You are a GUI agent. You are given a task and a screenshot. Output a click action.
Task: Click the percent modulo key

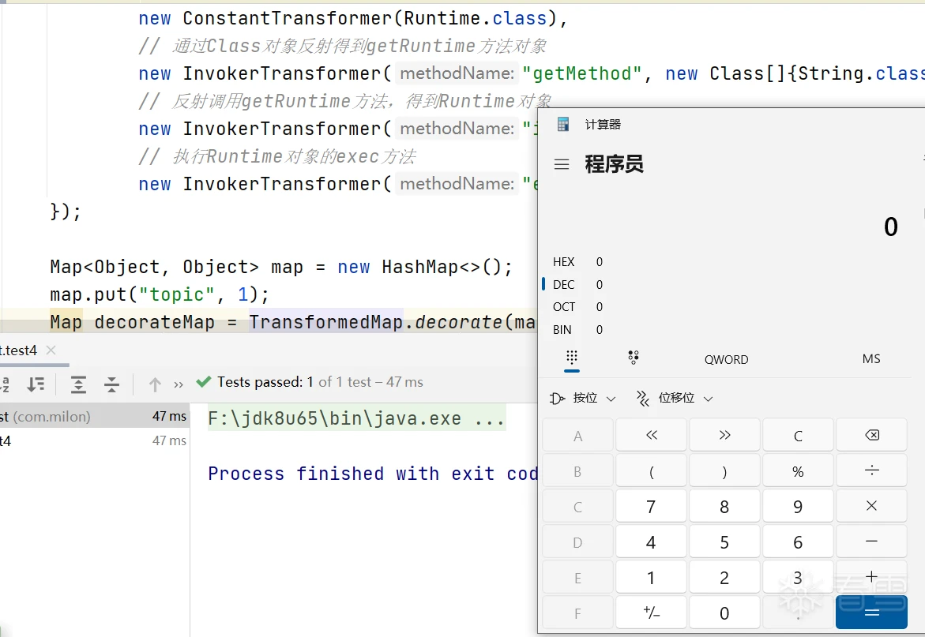(x=798, y=470)
